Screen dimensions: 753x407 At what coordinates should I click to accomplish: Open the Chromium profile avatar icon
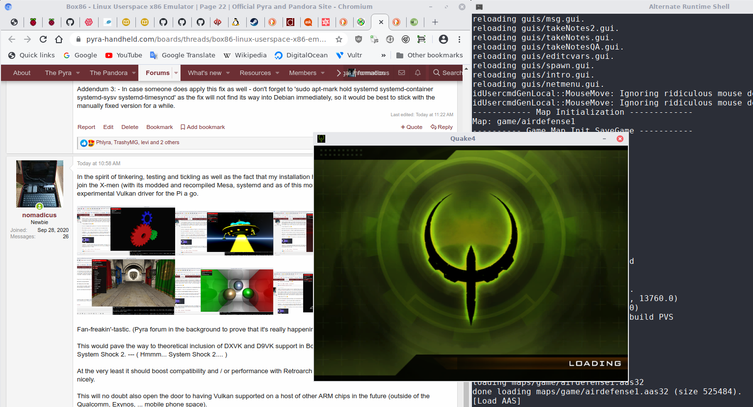tap(443, 39)
